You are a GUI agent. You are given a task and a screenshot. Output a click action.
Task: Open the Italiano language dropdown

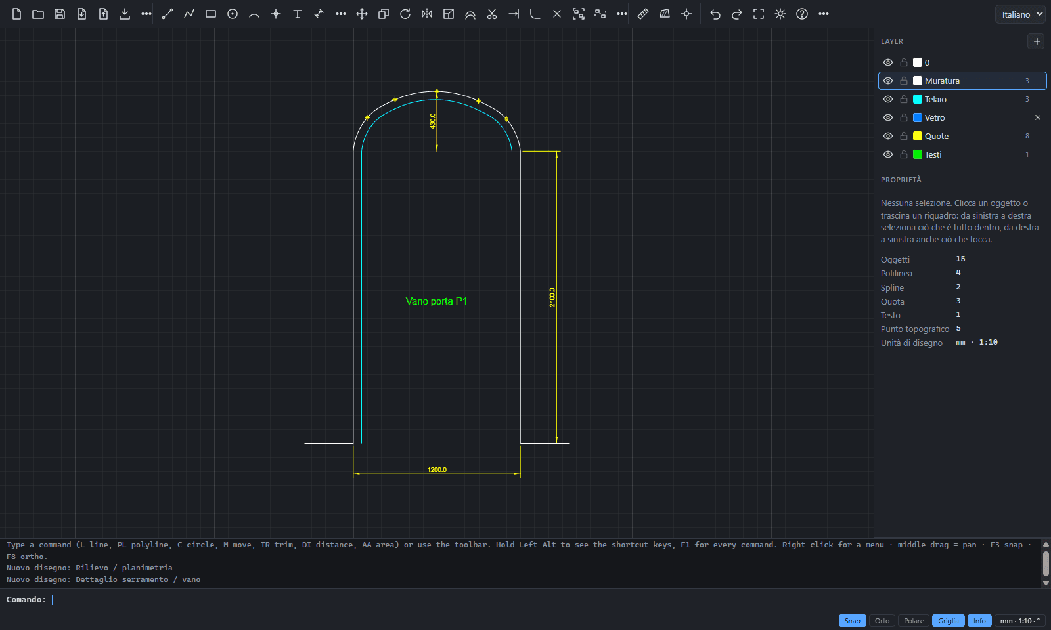coord(1020,14)
